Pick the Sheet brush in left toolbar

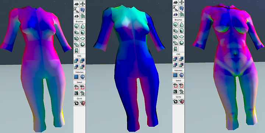(x=82, y=38)
